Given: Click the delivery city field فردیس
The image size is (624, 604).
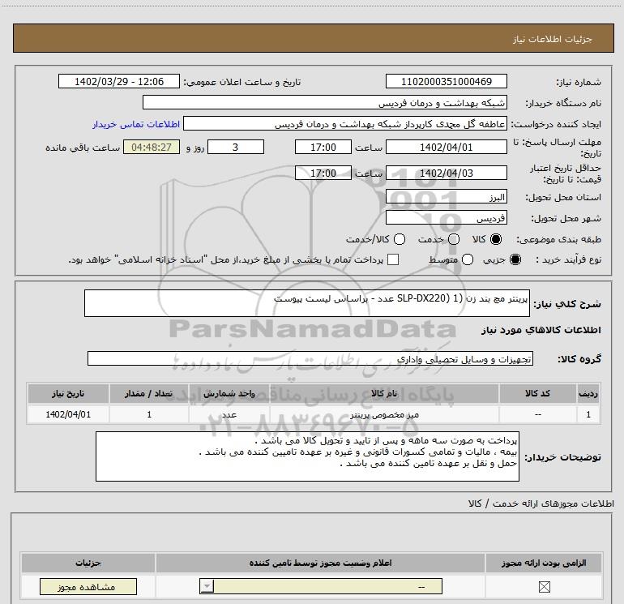Looking at the screenshot, I should click(x=446, y=218).
